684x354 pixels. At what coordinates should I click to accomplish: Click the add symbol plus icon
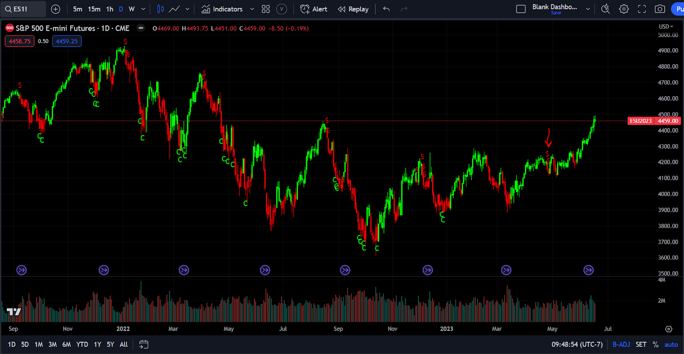point(56,9)
